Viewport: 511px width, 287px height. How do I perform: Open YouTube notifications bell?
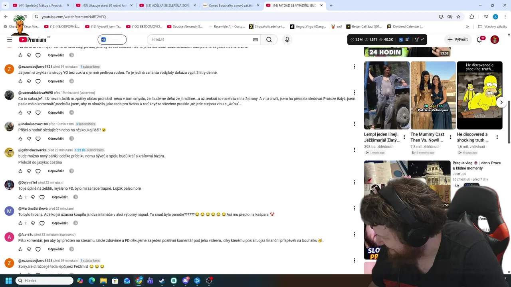pos(480,39)
